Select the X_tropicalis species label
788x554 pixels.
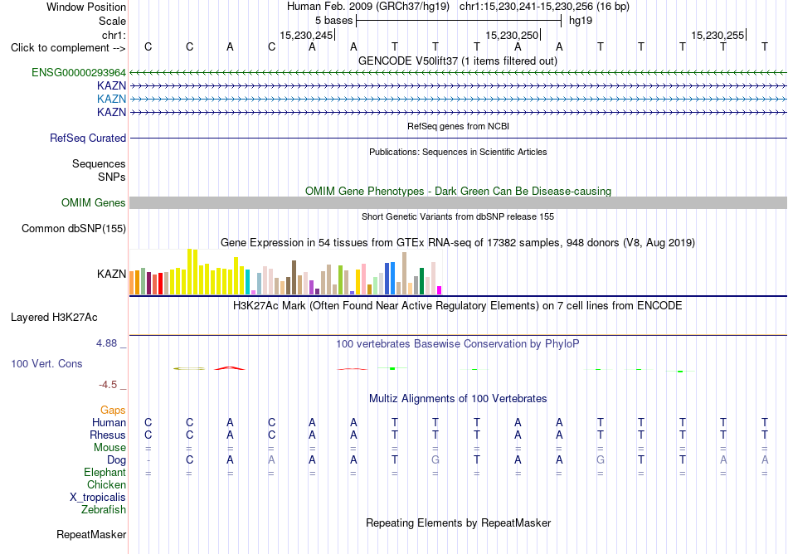[x=98, y=498]
